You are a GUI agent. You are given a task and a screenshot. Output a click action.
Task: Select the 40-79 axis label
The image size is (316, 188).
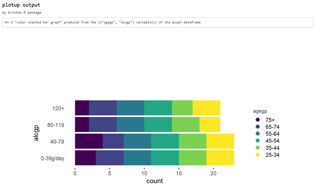point(57,142)
